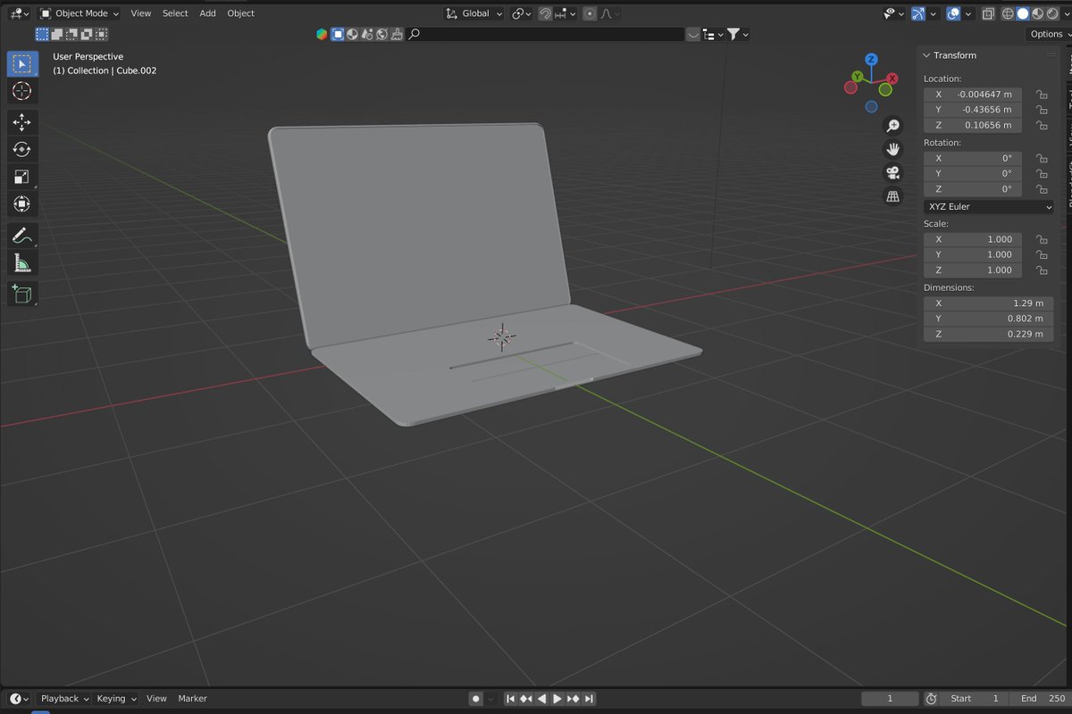Activate the Rotate tool
1072x714 pixels.
pyautogui.click(x=22, y=149)
